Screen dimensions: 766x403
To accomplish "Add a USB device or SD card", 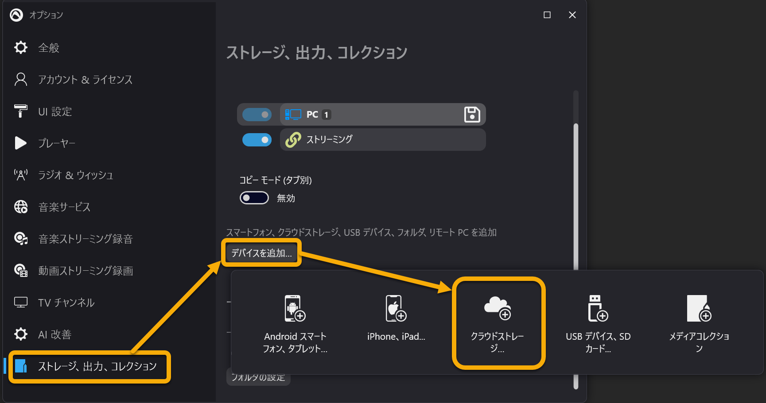I will (598, 323).
